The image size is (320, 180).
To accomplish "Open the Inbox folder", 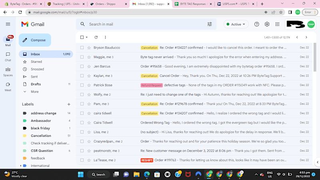I will coord(46,54).
